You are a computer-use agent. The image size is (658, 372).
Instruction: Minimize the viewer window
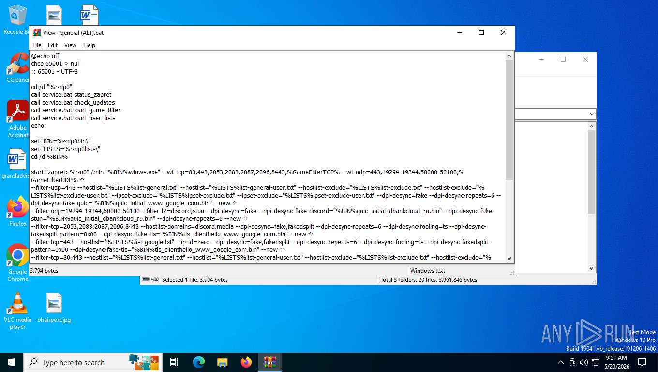459,32
